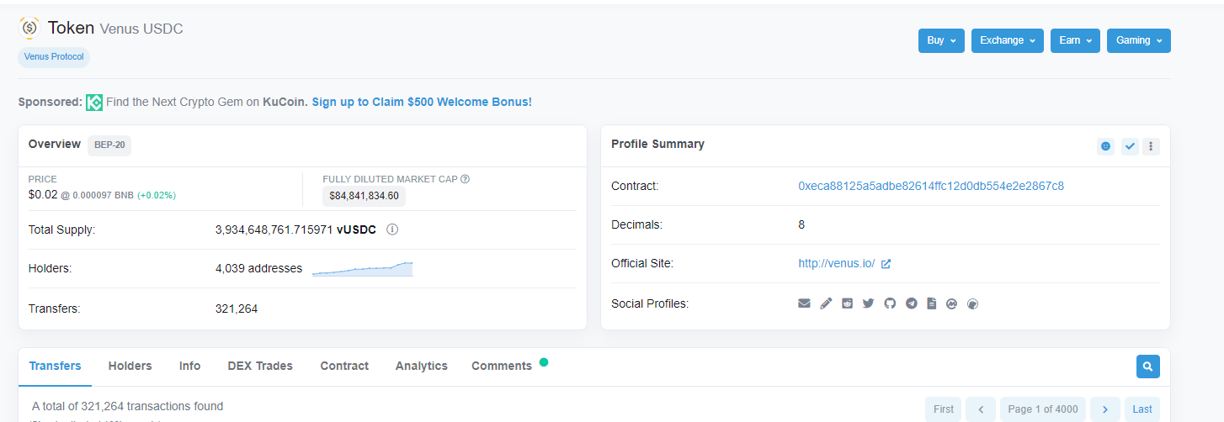
Task: Switch to the Holders tab
Action: [130, 366]
